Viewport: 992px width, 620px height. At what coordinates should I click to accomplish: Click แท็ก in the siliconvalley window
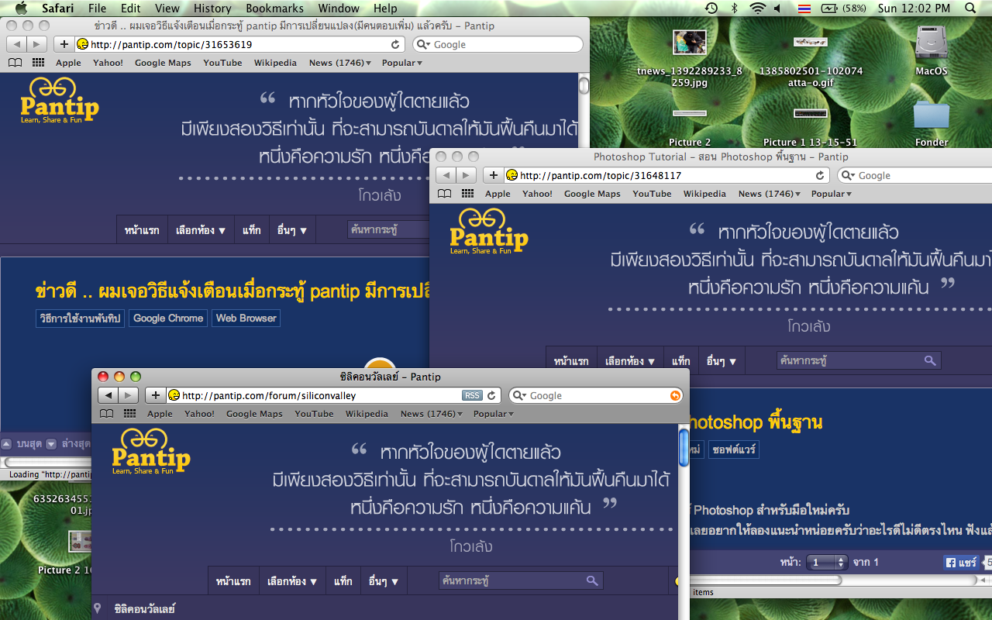coord(343,581)
